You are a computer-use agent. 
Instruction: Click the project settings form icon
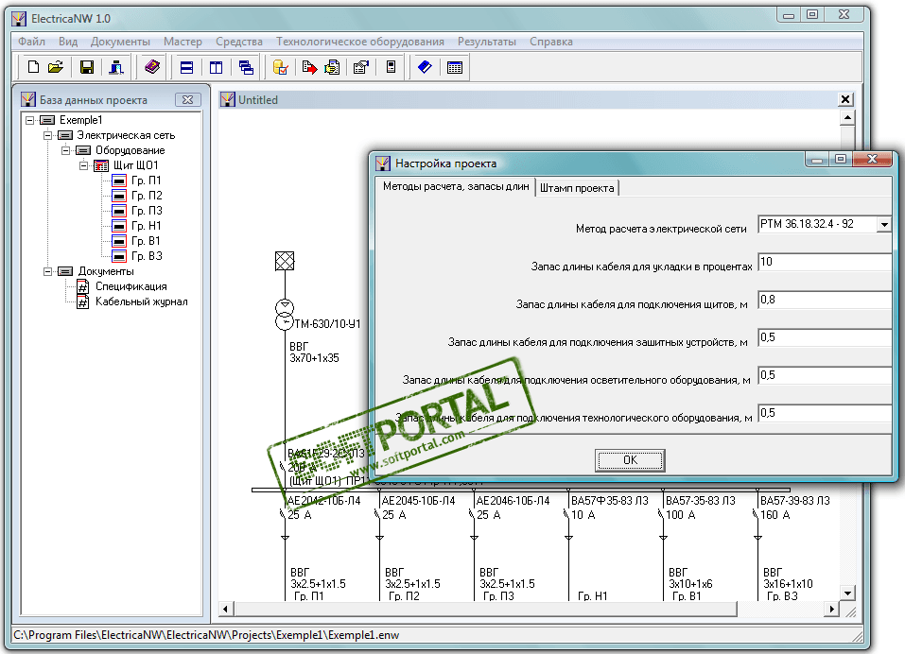point(360,67)
